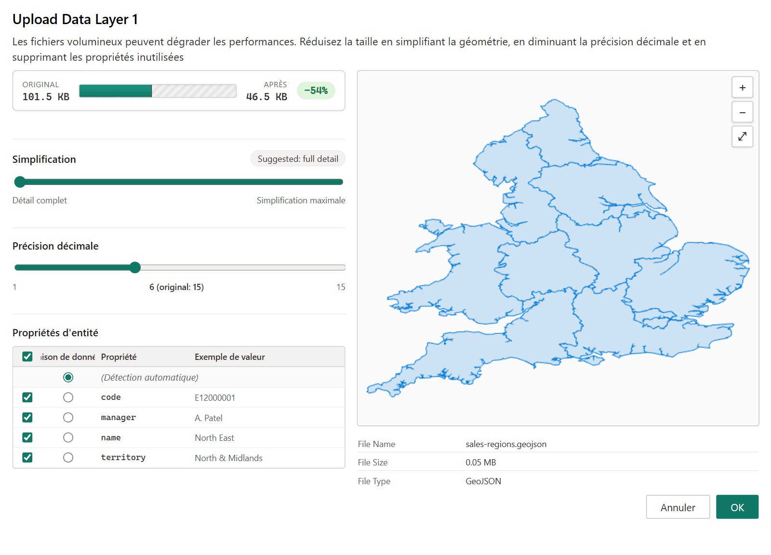Screen dimensions: 771x555
Task: Click the North & Midlands example value
Action: 228,458
